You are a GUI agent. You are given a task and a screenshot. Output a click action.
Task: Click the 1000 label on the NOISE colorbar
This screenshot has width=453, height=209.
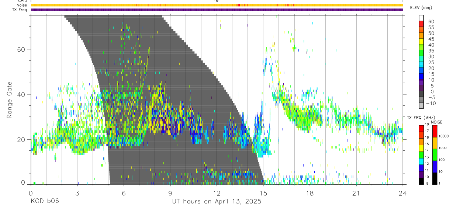pos(442,148)
